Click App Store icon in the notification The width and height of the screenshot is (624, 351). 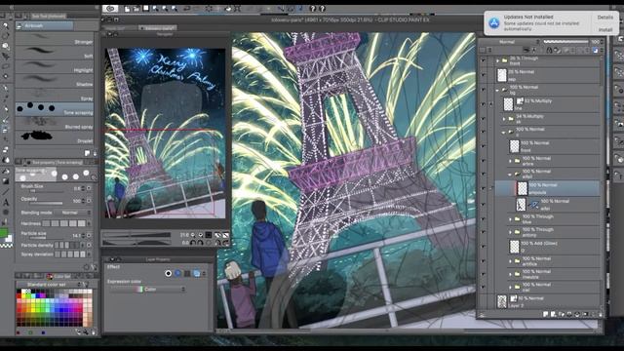[494, 23]
